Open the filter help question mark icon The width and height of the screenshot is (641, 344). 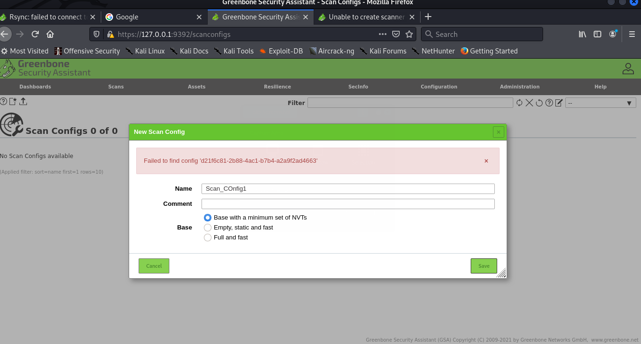point(549,103)
